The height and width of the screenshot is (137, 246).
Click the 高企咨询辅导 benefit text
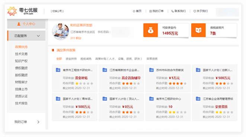(131, 78)
